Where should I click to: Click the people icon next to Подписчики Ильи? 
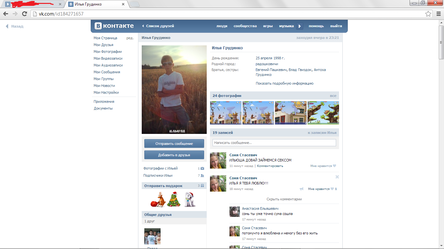(x=202, y=176)
